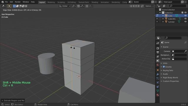Open the Help menu

click(x=33, y=2)
